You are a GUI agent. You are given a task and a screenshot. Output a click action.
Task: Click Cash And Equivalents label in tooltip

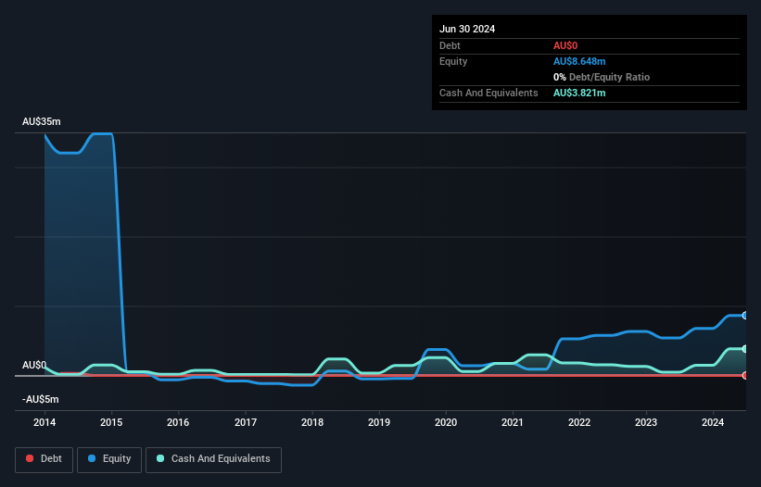[488, 93]
